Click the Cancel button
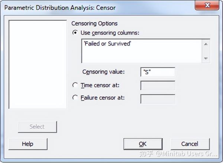223x163 pixels. pyautogui.click(x=190, y=144)
